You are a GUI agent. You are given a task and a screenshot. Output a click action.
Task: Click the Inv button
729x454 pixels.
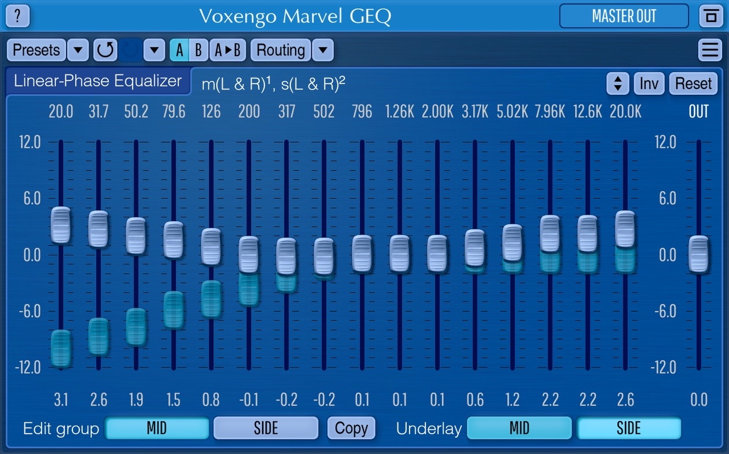[649, 84]
